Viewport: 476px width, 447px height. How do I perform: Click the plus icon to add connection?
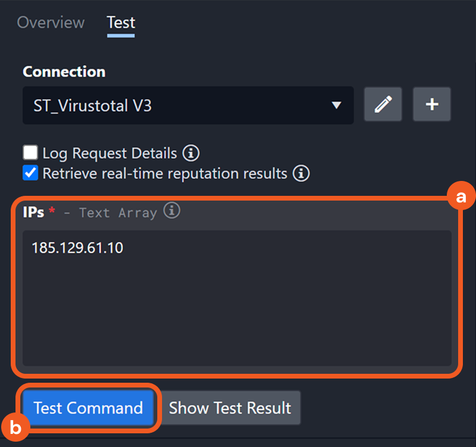[432, 105]
